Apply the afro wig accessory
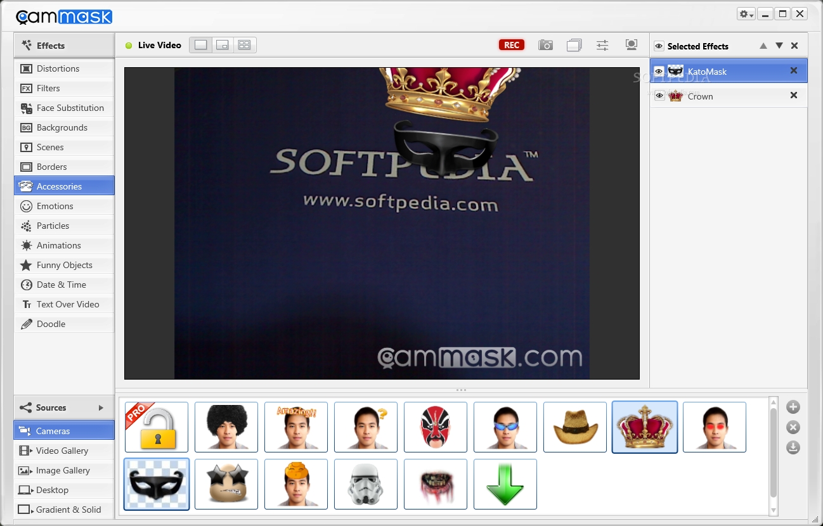Image resolution: width=823 pixels, height=526 pixels. pyautogui.click(x=226, y=427)
